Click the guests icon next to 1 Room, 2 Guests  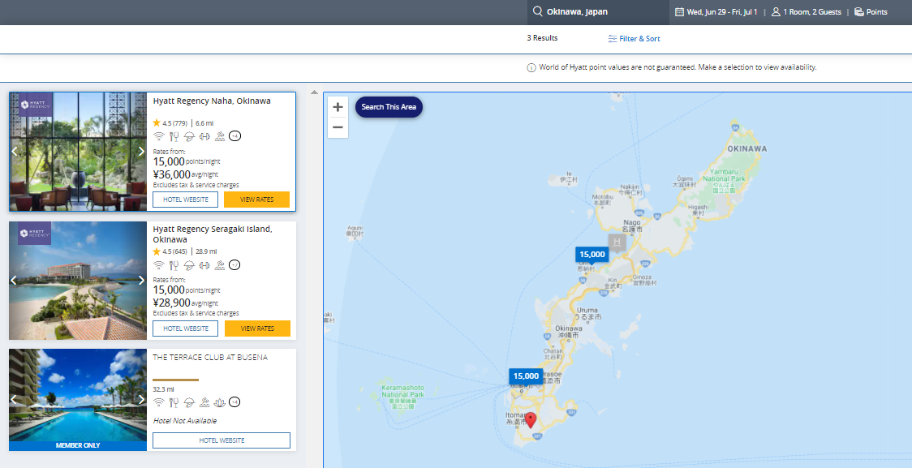[776, 11]
